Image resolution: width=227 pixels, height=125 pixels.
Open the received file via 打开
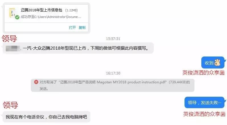tap(72, 27)
